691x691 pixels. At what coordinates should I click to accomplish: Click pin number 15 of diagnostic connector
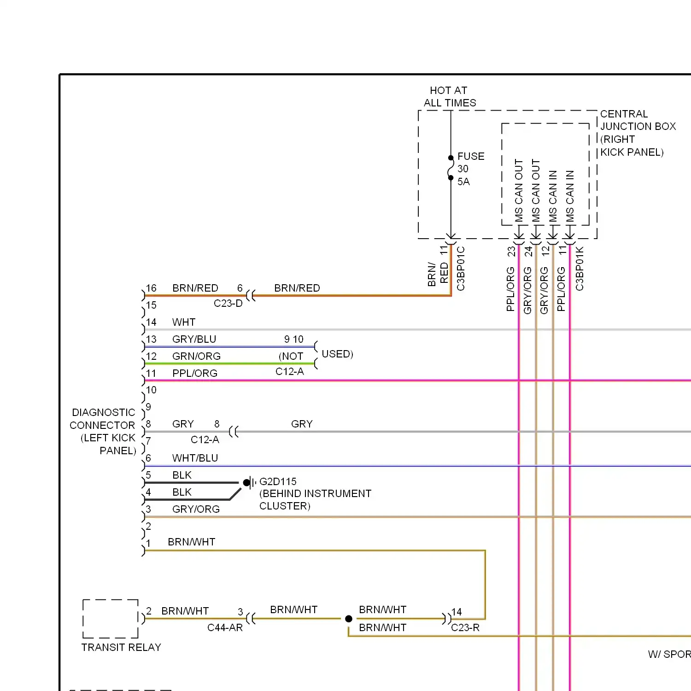(151, 305)
